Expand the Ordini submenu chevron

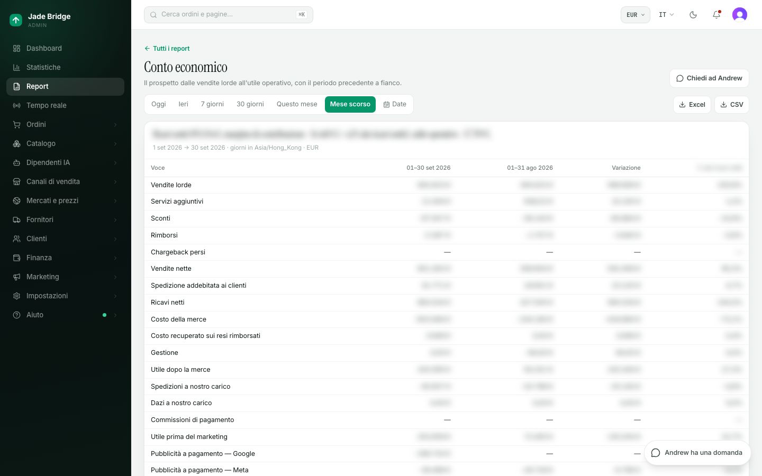(x=115, y=125)
